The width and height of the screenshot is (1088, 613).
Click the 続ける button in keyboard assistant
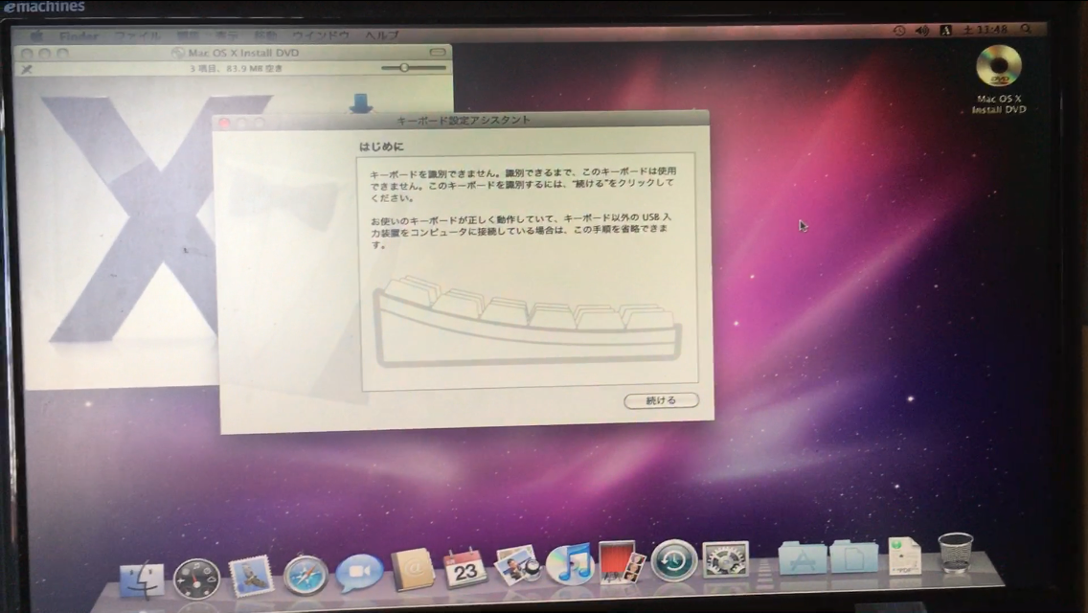coord(661,400)
